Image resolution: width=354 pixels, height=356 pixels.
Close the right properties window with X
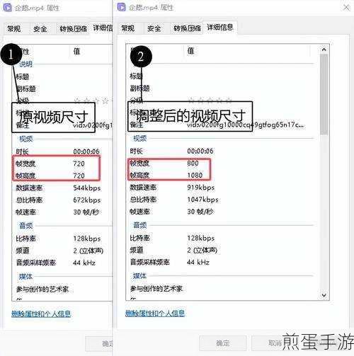(x=346, y=8)
